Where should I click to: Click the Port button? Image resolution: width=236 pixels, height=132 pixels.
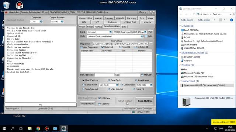point(150,32)
